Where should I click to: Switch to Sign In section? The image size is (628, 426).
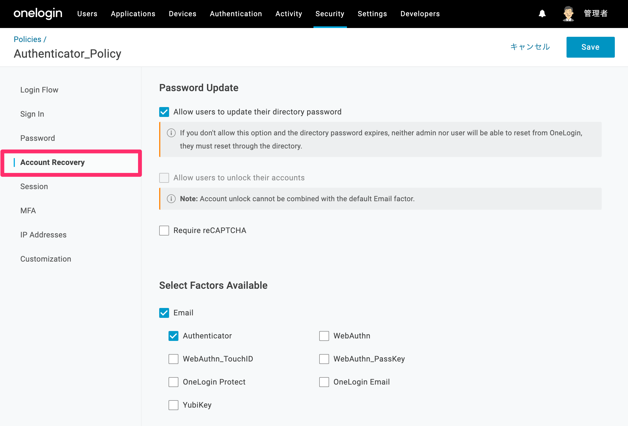tap(32, 114)
